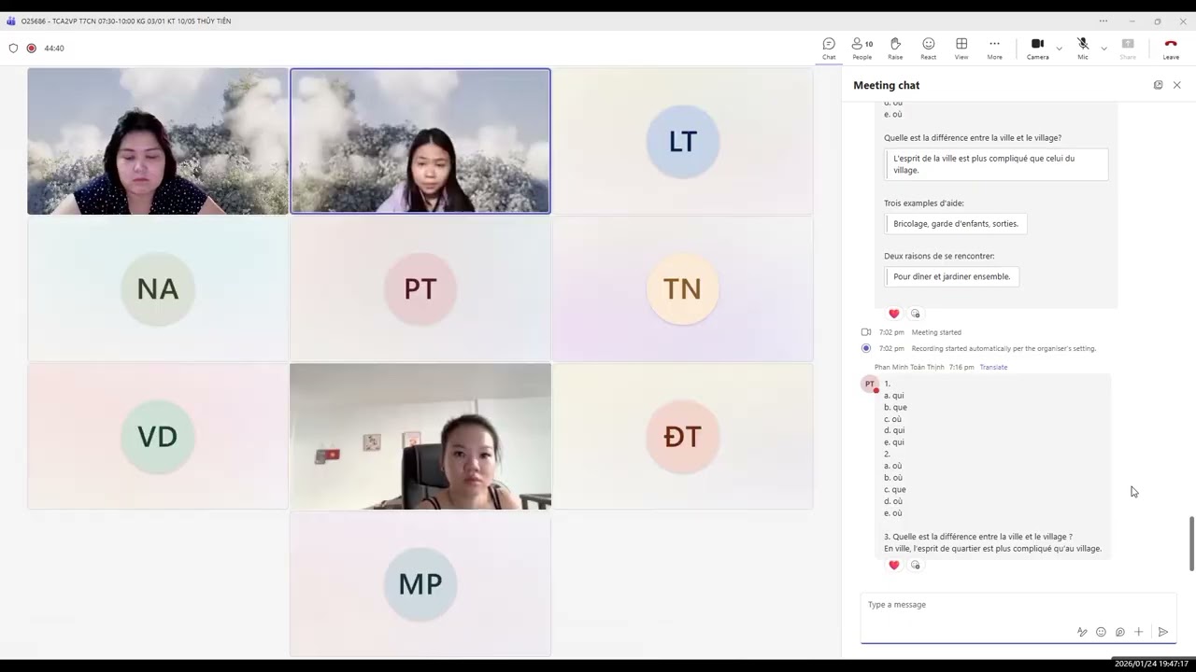
Task: Click the PT avatar in chat
Action: click(870, 384)
